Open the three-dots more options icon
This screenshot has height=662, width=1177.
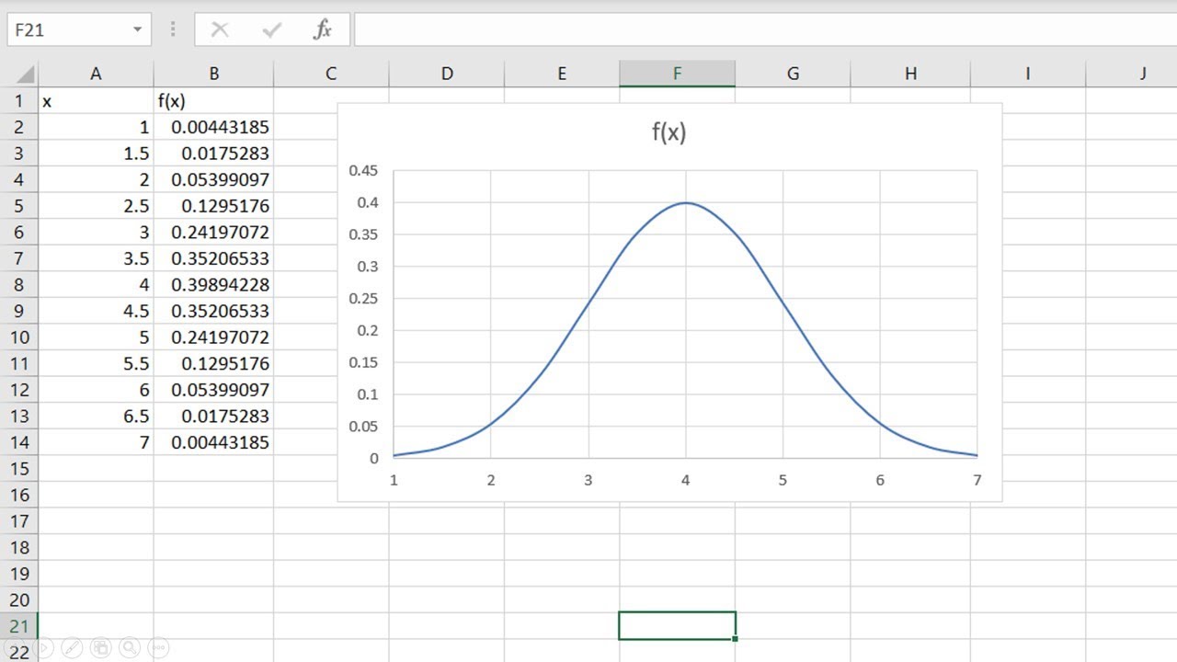[x=157, y=647]
